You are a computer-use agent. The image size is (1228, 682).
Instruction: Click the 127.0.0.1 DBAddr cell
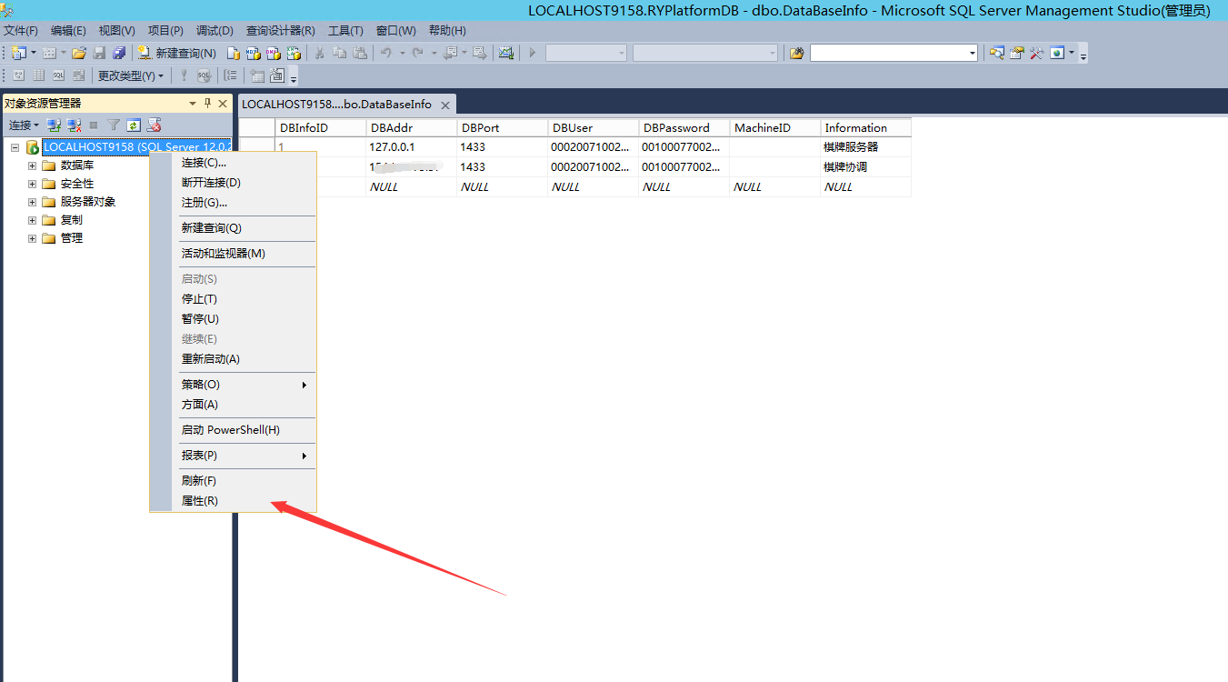pyautogui.click(x=393, y=146)
